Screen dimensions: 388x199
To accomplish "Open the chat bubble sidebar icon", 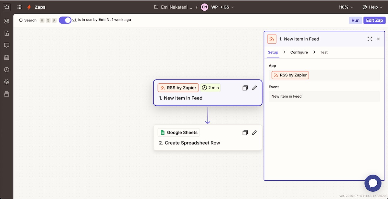I will click(x=6, y=45).
